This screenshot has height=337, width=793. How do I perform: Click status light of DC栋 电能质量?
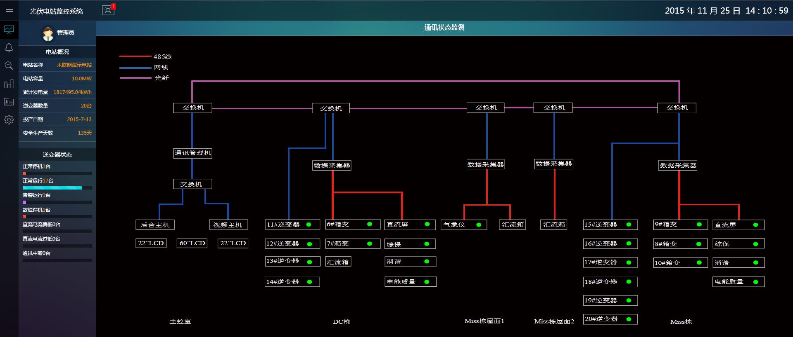click(x=427, y=282)
